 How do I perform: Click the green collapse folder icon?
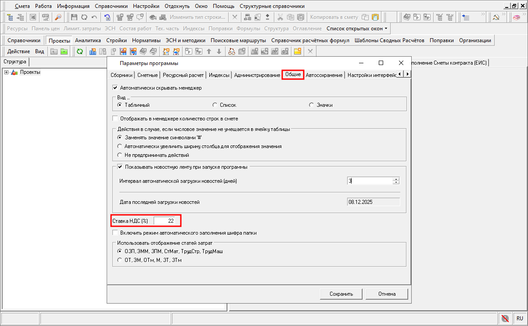pyautogui.click(x=64, y=51)
